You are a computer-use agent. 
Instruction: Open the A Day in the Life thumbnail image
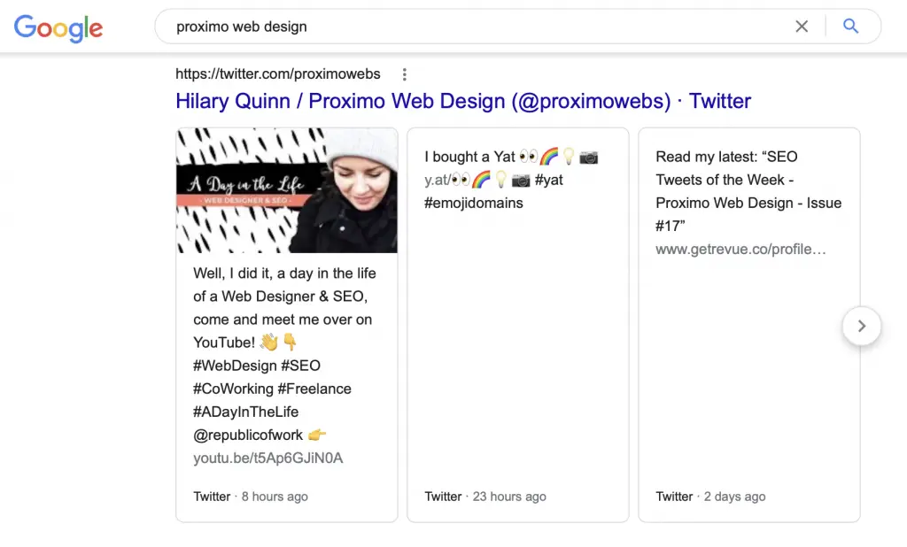[287, 190]
